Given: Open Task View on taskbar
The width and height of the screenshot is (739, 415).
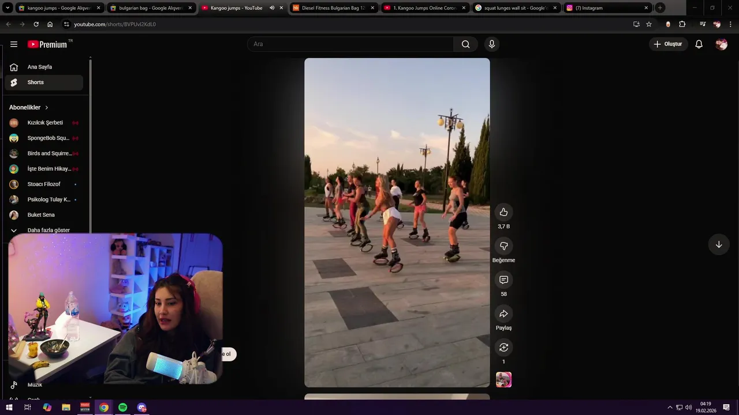Looking at the screenshot, I should click(x=27, y=408).
